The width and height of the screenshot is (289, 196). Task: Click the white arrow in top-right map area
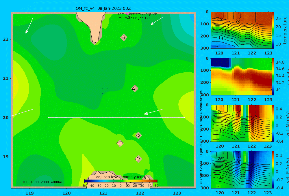(x=157, y=21)
